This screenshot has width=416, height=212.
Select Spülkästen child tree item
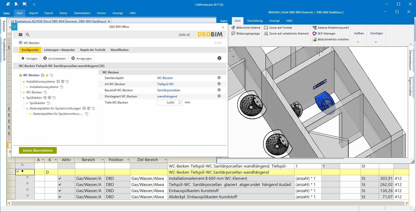point(37,103)
